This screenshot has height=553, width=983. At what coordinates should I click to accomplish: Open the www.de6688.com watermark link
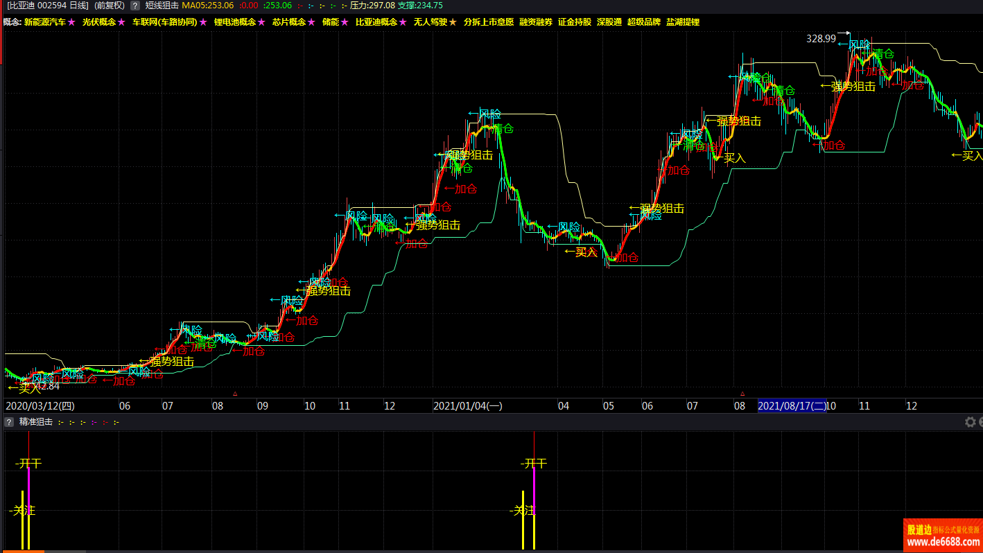943,542
